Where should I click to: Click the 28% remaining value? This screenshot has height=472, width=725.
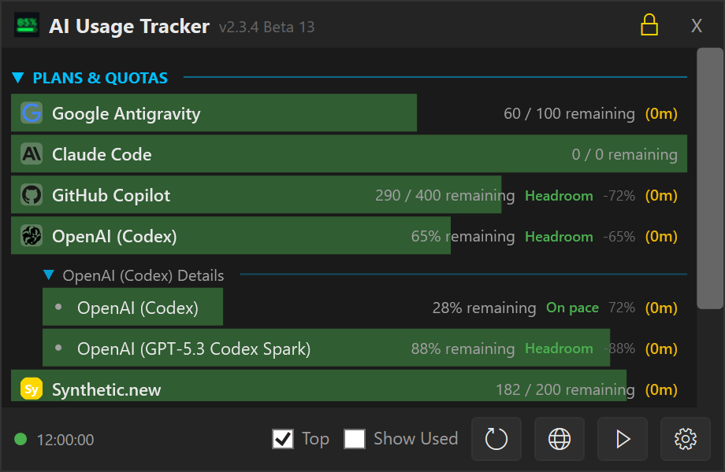pyautogui.click(x=484, y=308)
